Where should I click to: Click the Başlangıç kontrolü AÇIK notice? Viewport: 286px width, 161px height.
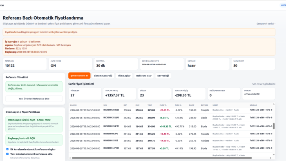point(34,140)
